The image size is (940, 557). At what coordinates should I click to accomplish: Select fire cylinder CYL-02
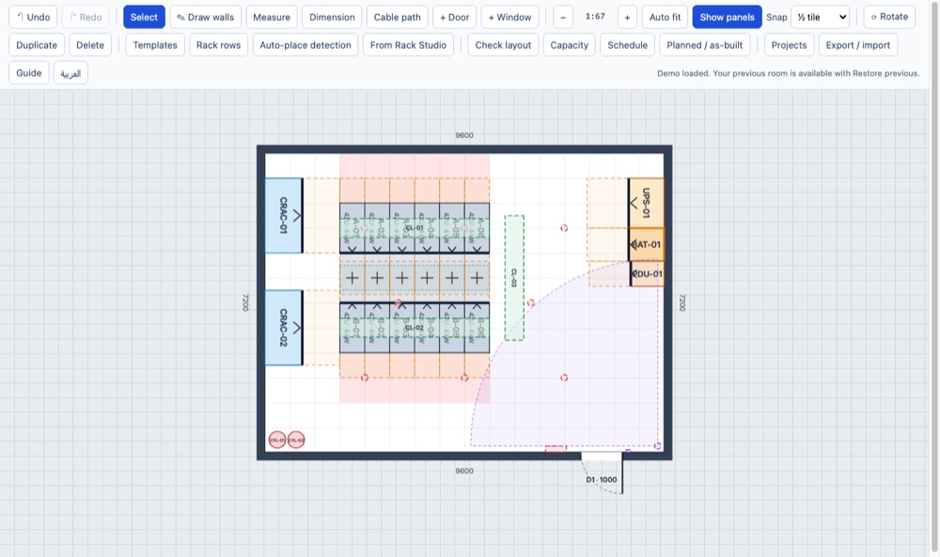pyautogui.click(x=296, y=441)
